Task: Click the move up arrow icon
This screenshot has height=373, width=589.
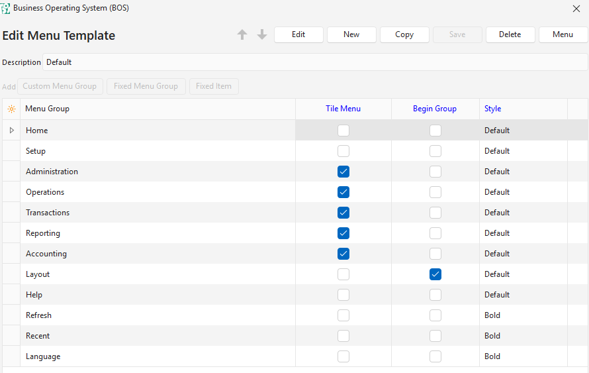Action: pyautogui.click(x=242, y=35)
